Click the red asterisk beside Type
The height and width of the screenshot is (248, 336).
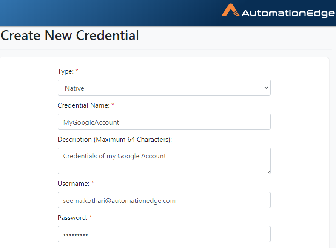coord(77,70)
